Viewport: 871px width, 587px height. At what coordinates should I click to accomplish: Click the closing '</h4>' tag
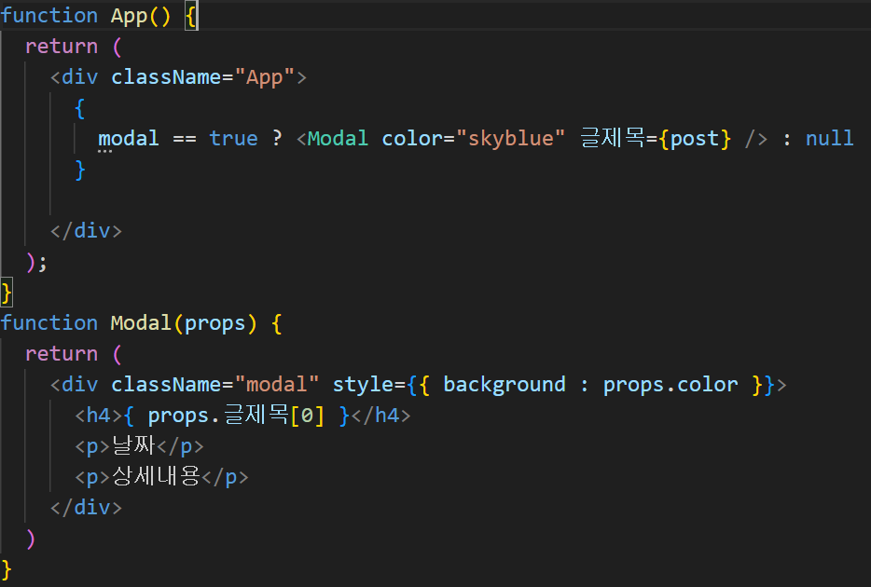coord(381,416)
